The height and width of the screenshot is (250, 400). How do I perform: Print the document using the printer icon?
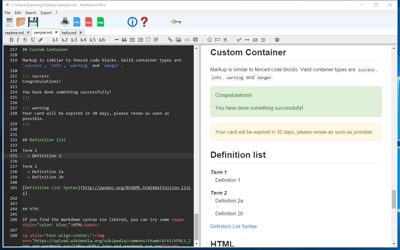(65, 22)
